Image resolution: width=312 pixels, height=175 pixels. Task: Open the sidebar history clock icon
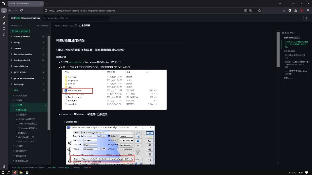(x=4, y=29)
